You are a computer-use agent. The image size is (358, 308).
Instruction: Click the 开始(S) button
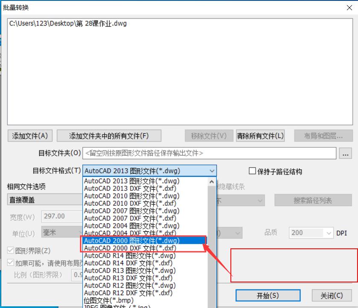[268, 295]
